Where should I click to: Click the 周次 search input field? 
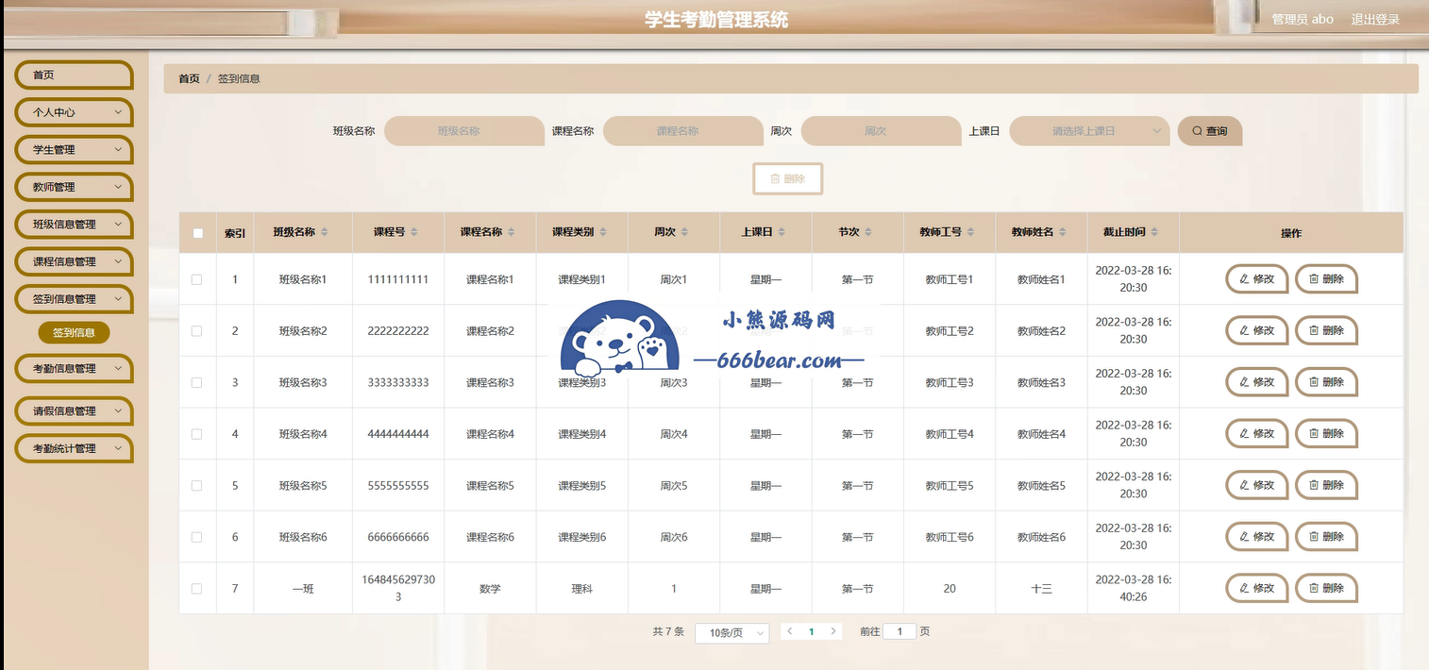point(881,131)
